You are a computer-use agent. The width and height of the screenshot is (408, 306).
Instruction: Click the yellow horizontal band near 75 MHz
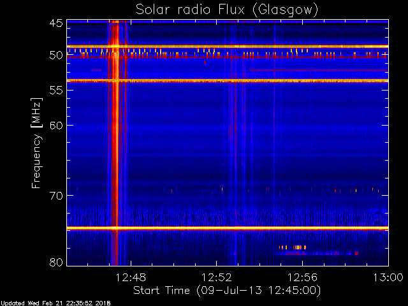click(228, 228)
